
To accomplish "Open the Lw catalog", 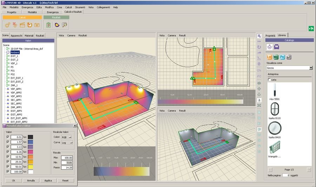I will coord(269,57).
